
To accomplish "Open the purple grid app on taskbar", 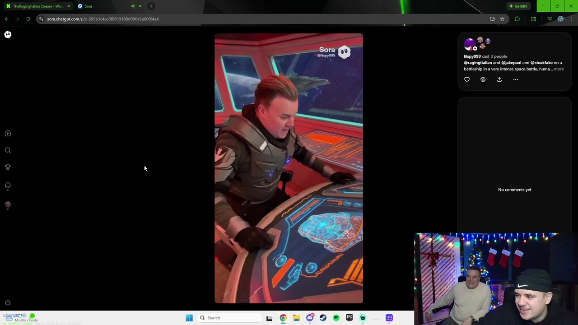I will pyautogui.click(x=389, y=318).
